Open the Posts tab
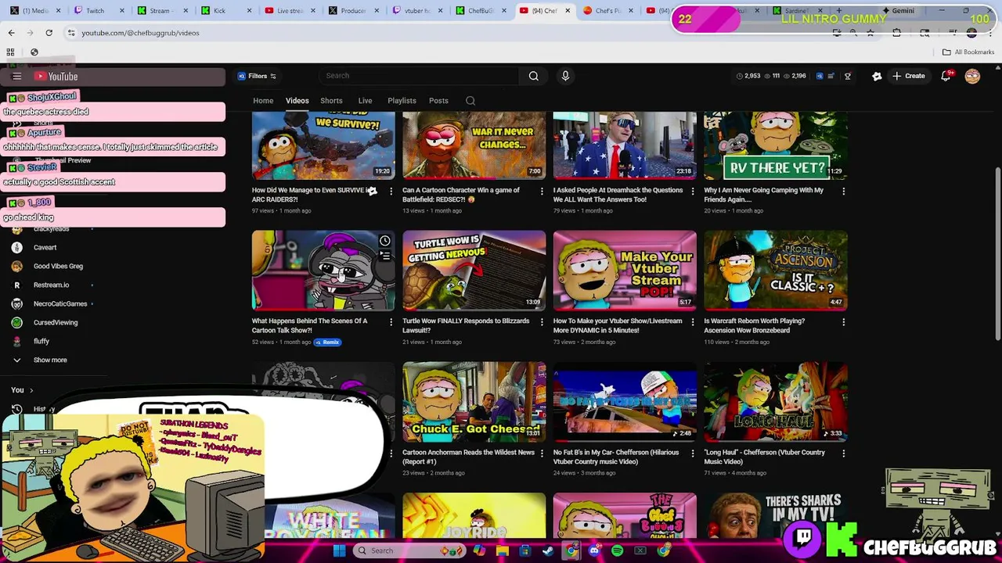The height and width of the screenshot is (563, 1002). [x=438, y=101]
